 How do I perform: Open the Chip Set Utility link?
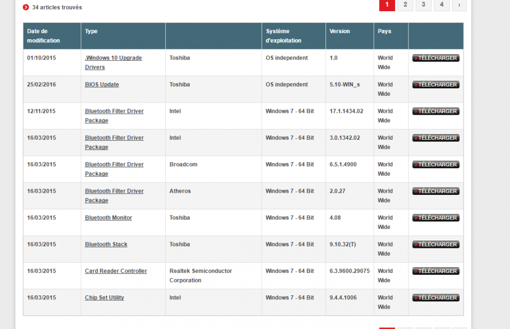point(104,297)
